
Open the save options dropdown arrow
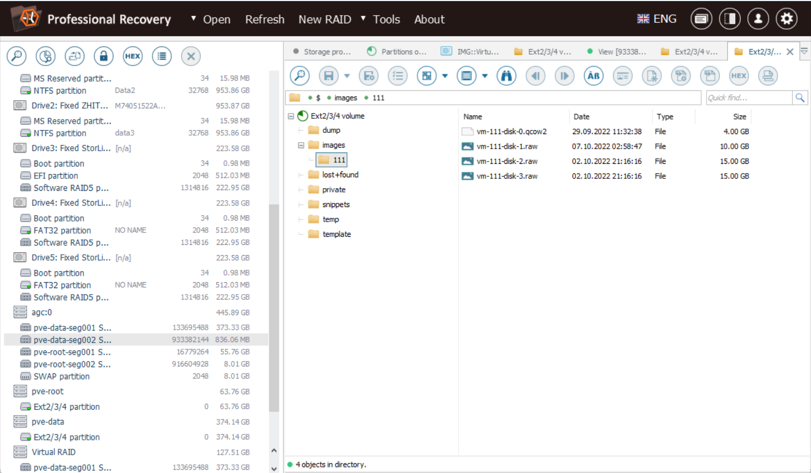(x=347, y=76)
